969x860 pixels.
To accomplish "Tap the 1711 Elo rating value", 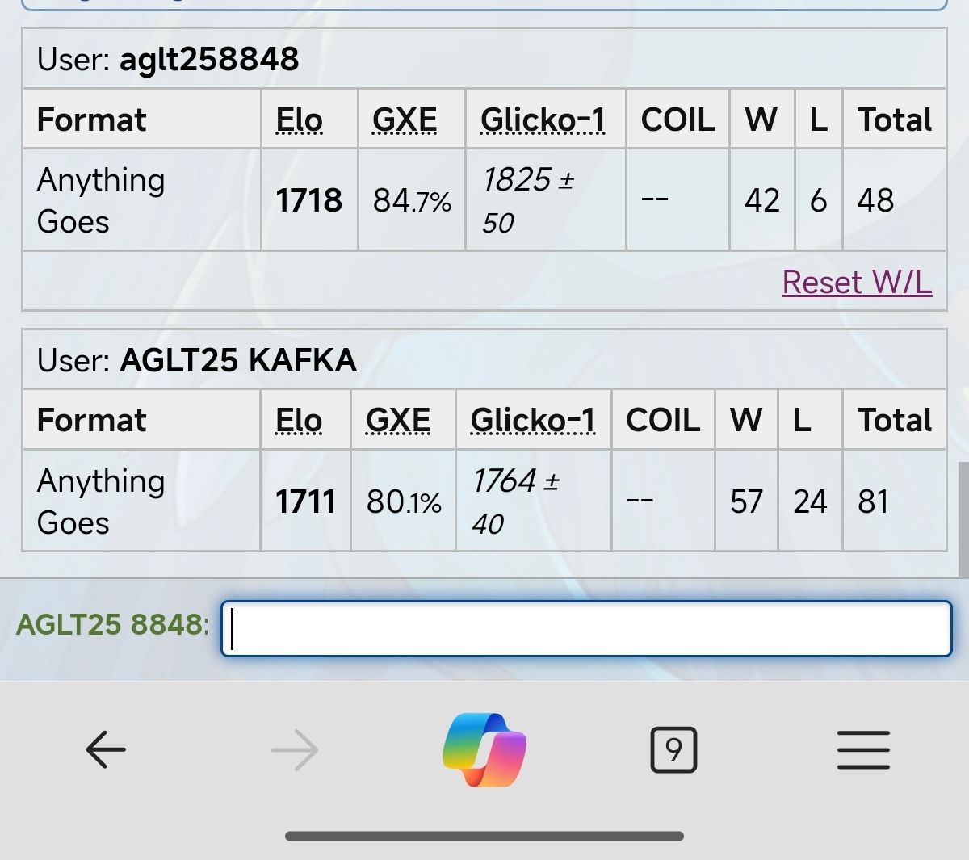I will click(x=305, y=501).
